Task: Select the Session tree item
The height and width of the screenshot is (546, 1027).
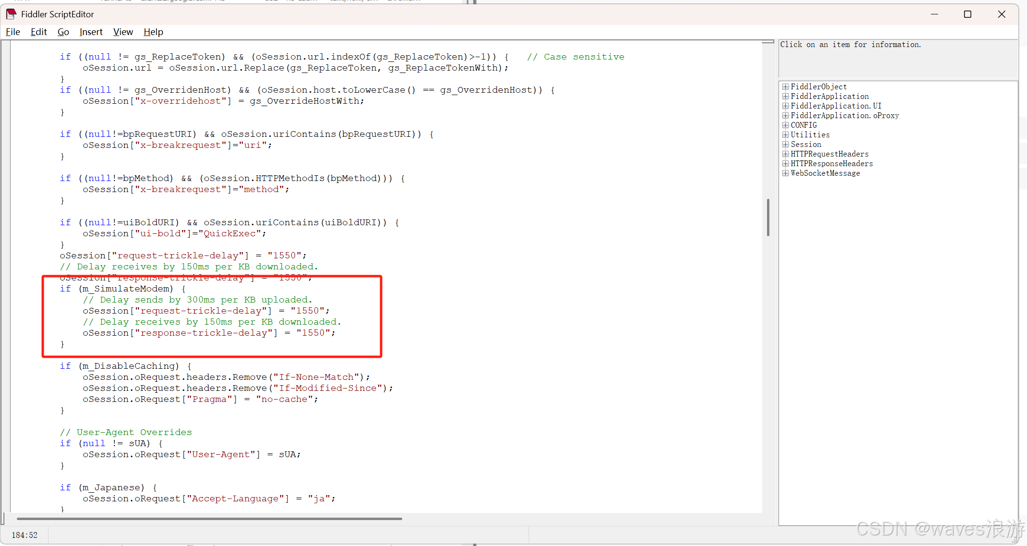Action: pyautogui.click(x=806, y=145)
